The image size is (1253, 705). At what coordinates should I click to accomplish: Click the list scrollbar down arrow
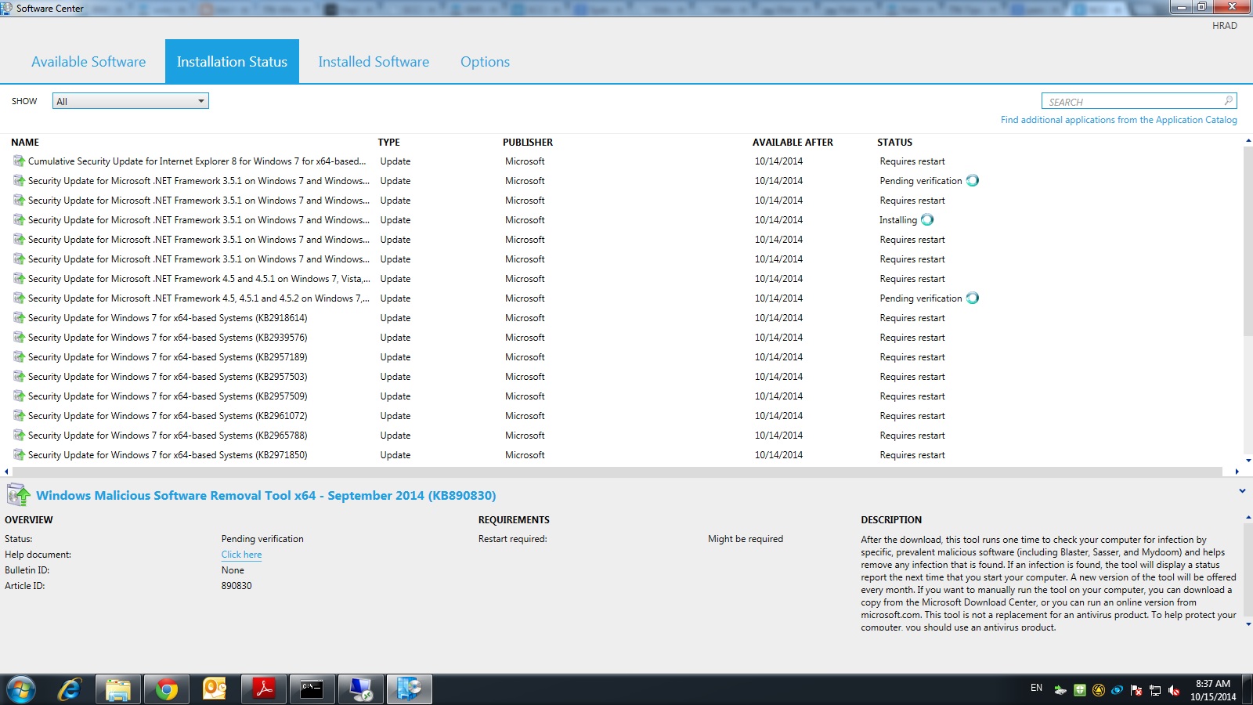1248,461
